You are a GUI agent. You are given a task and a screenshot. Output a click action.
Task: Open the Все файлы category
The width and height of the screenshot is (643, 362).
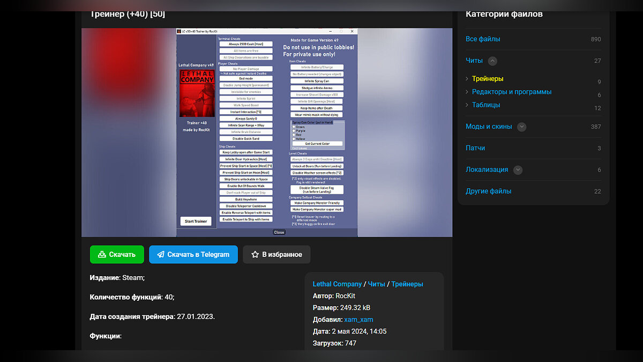pyautogui.click(x=483, y=39)
